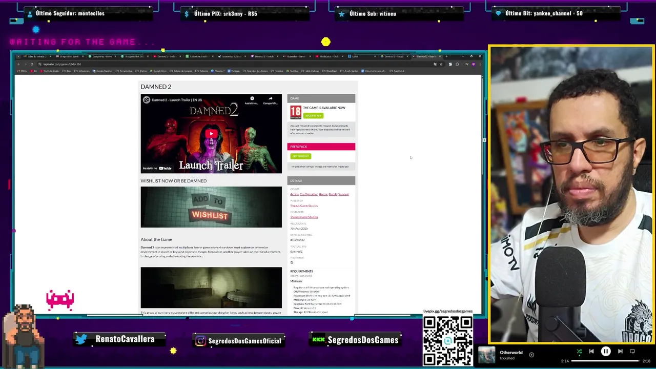
Task: Click the share arrow icon on trailer
Action: coord(270,99)
